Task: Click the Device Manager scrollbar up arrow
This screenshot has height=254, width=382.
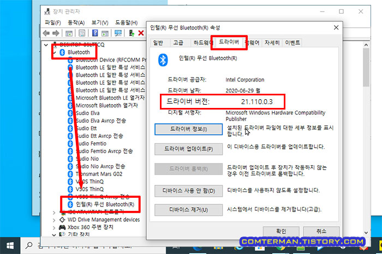Action: (366, 45)
